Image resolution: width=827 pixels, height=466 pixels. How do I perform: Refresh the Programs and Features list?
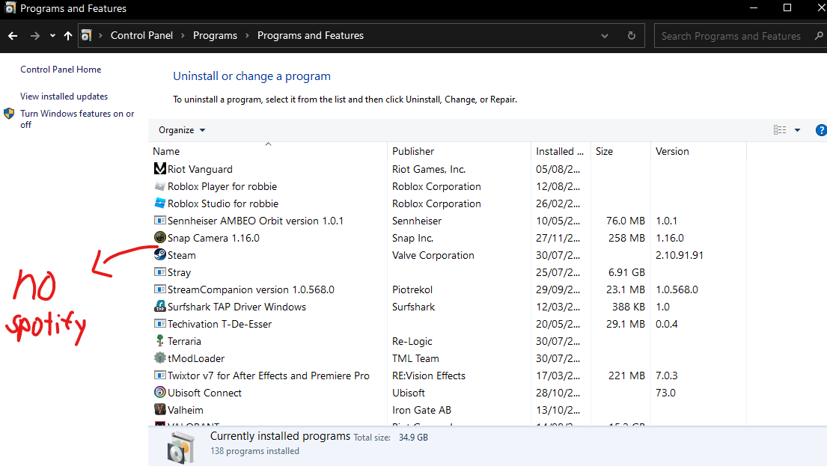632,36
